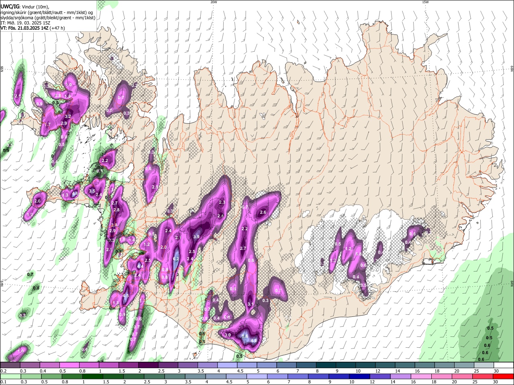Click the '4.4' precipitation value on the map
The height and width of the screenshot is (385, 514).
(140, 266)
